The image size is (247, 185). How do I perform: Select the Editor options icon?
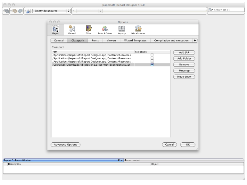[88, 30]
